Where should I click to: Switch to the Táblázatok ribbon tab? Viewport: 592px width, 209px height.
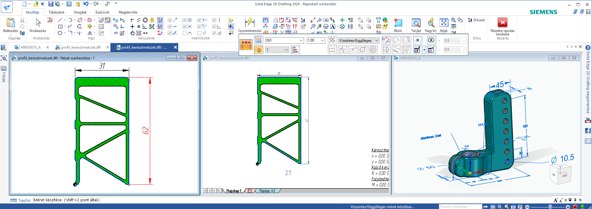click(56, 12)
